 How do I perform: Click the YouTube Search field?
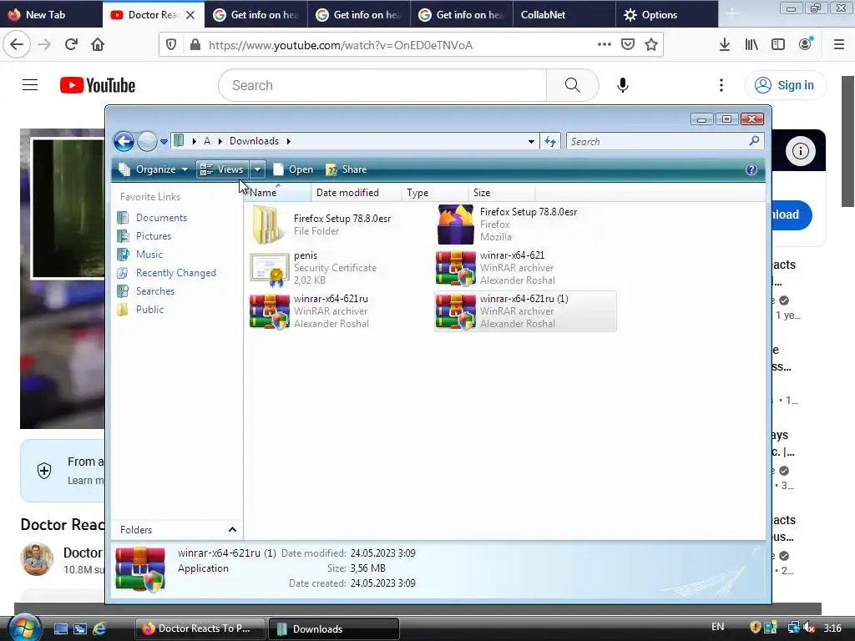click(x=382, y=85)
